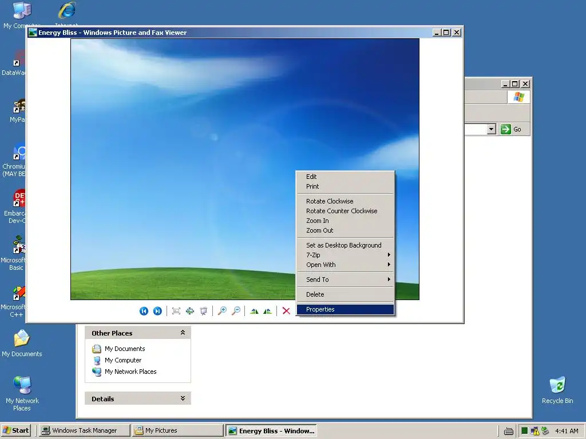Image resolution: width=586 pixels, height=439 pixels.
Task: Start the slide show icon
Action: [204, 311]
